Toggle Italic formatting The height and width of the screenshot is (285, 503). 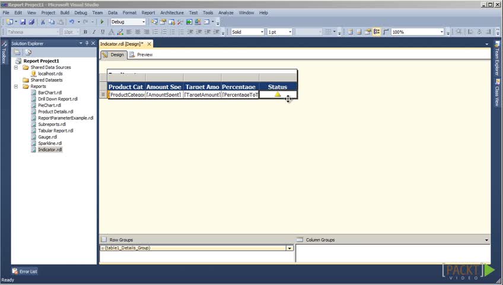point(94,32)
